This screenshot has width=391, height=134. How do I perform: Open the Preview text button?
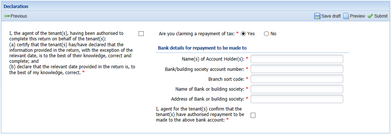(x=357, y=16)
